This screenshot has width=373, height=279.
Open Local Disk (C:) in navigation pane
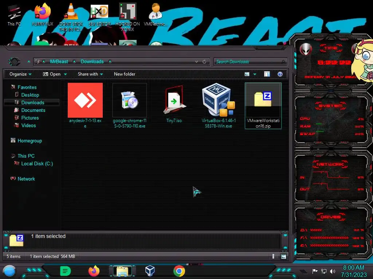tap(37, 163)
